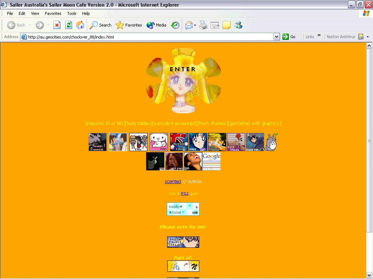Click the today/total hit counter

(x=183, y=209)
